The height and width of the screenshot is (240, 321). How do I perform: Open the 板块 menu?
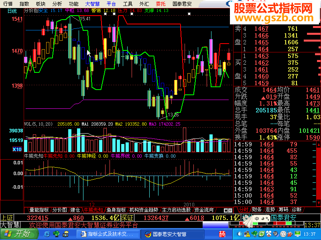point(41,4)
